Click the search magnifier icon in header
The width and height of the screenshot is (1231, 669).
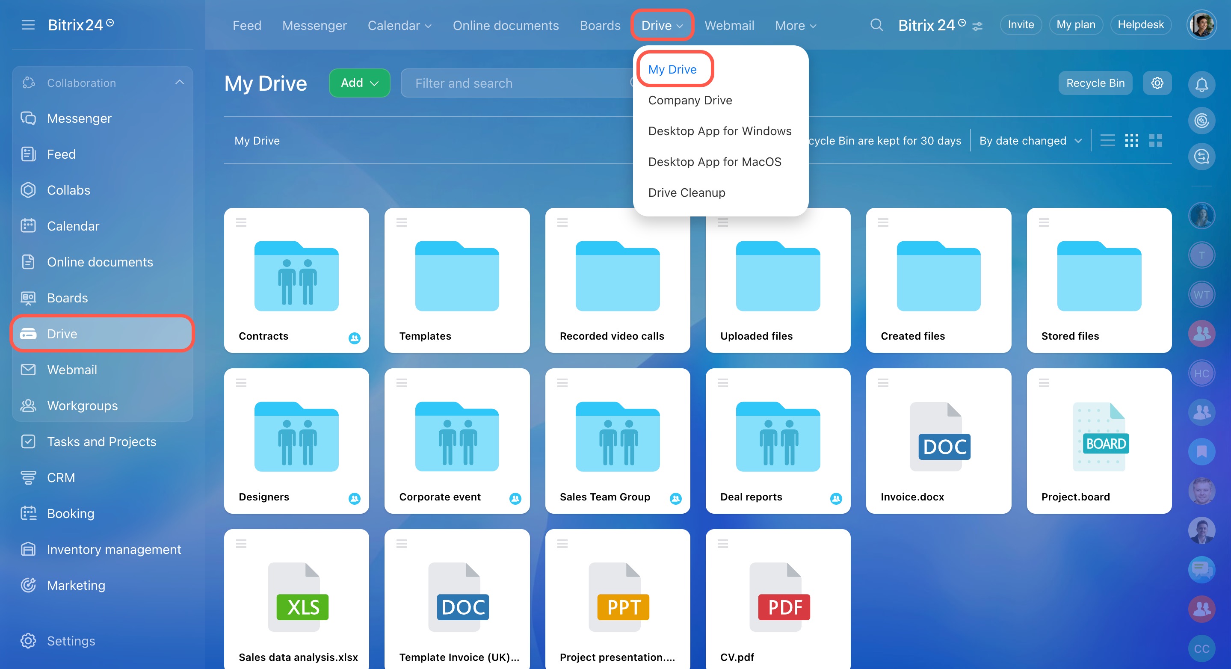876,25
